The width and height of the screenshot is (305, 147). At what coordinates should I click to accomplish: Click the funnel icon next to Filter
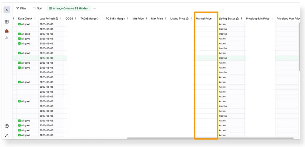pyautogui.click(x=17, y=8)
